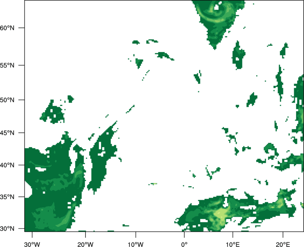
Task: Click the 0° longitude label
Action: point(184,244)
